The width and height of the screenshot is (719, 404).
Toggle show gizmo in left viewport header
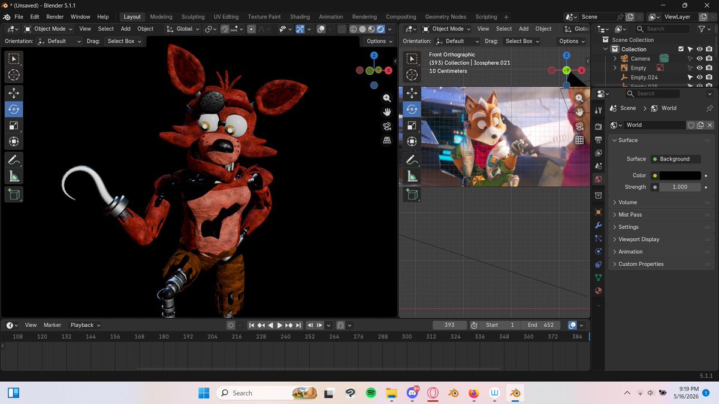[x=300, y=29]
